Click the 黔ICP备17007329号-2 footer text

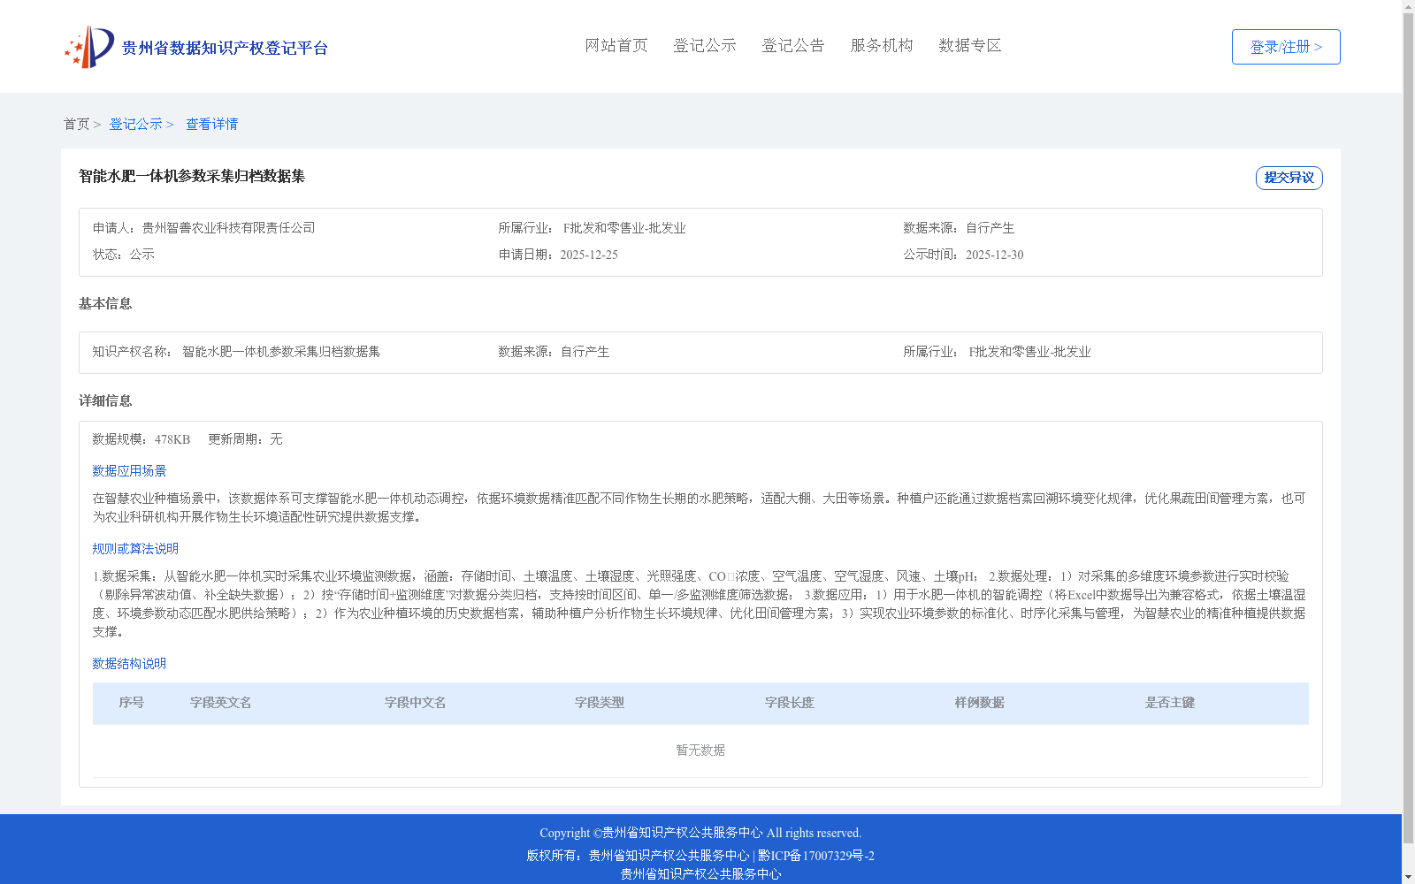point(816,856)
